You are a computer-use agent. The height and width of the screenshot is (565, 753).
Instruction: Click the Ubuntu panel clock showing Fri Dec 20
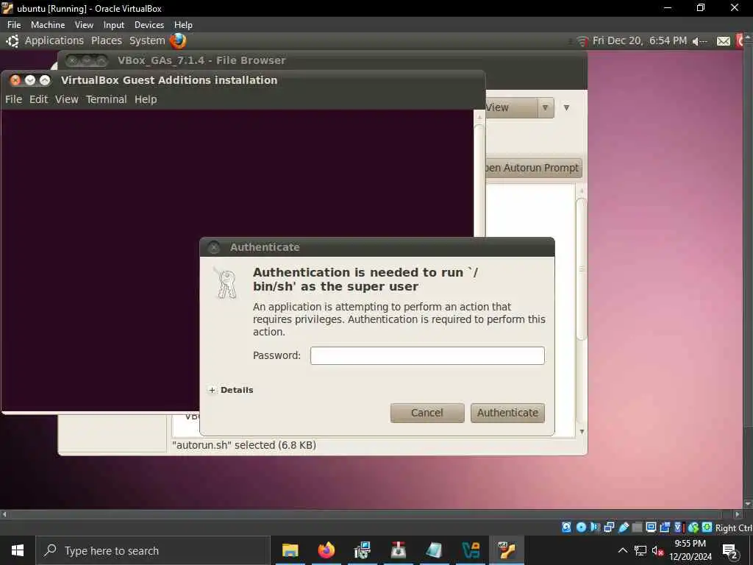639,41
